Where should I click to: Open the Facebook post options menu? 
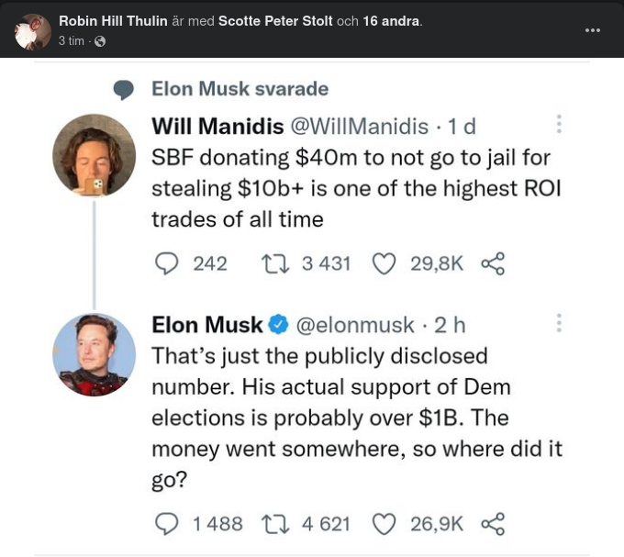coord(593,30)
